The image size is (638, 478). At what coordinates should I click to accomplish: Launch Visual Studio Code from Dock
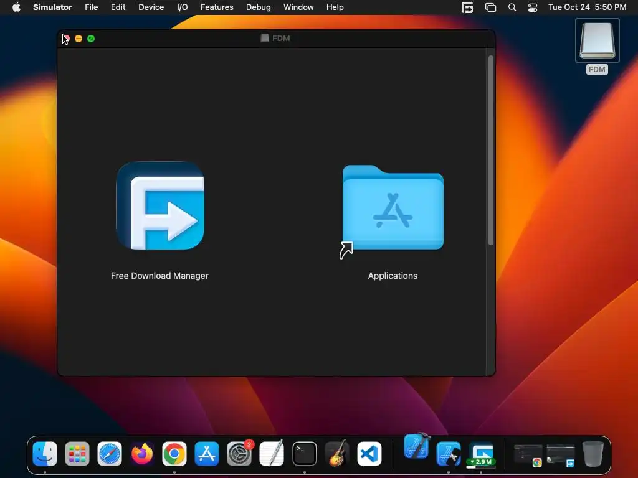coord(369,454)
